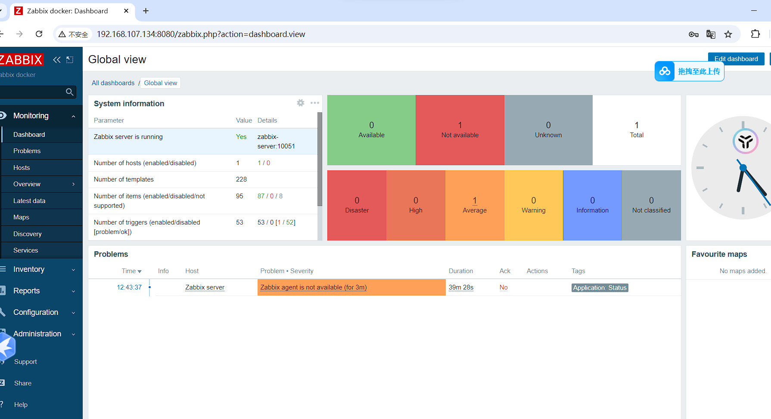The height and width of the screenshot is (419, 771).
Task: Click the grey Unknown hosts tile
Action: 548,130
